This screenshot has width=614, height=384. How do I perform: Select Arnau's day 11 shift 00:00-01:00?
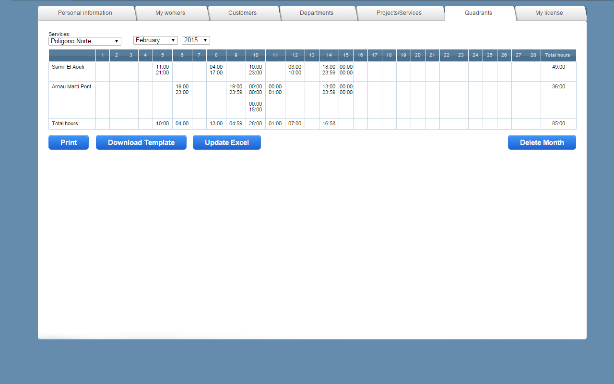pyautogui.click(x=275, y=89)
